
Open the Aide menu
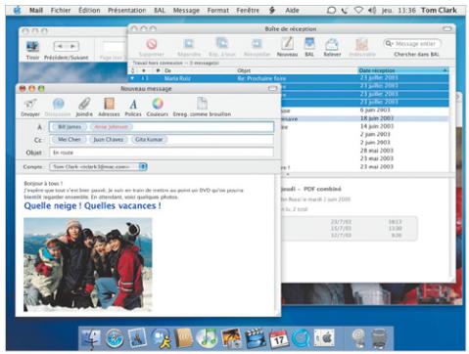pyautogui.click(x=292, y=11)
